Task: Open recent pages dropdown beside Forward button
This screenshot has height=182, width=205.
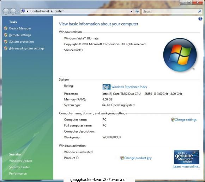Action: click(x=18, y=11)
